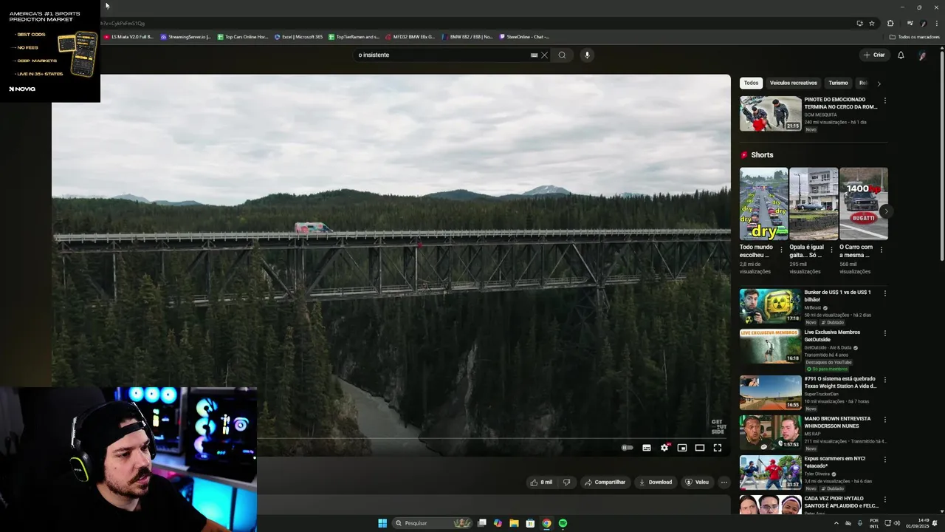Toggle the autoplay switch in player

pos(628,448)
